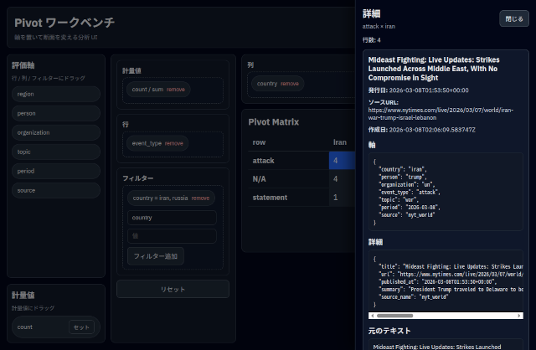
Task: Close the 詳細 panel with 閉じる
Action: [x=512, y=18]
